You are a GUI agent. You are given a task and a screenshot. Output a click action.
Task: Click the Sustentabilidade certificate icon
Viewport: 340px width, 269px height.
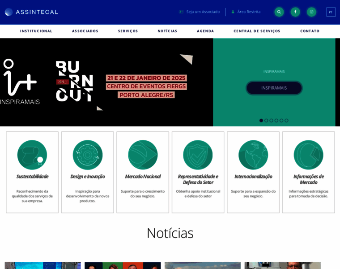(32, 155)
